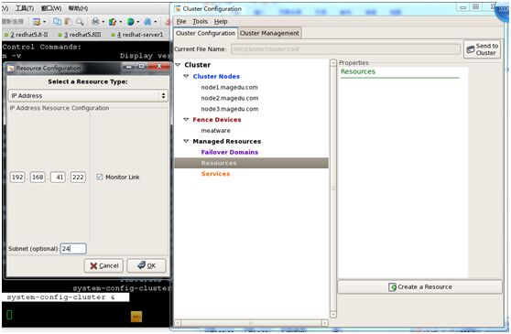The image size is (511, 334).
Task: Open Help menu in Cluster Configuration
Action: 221,21
